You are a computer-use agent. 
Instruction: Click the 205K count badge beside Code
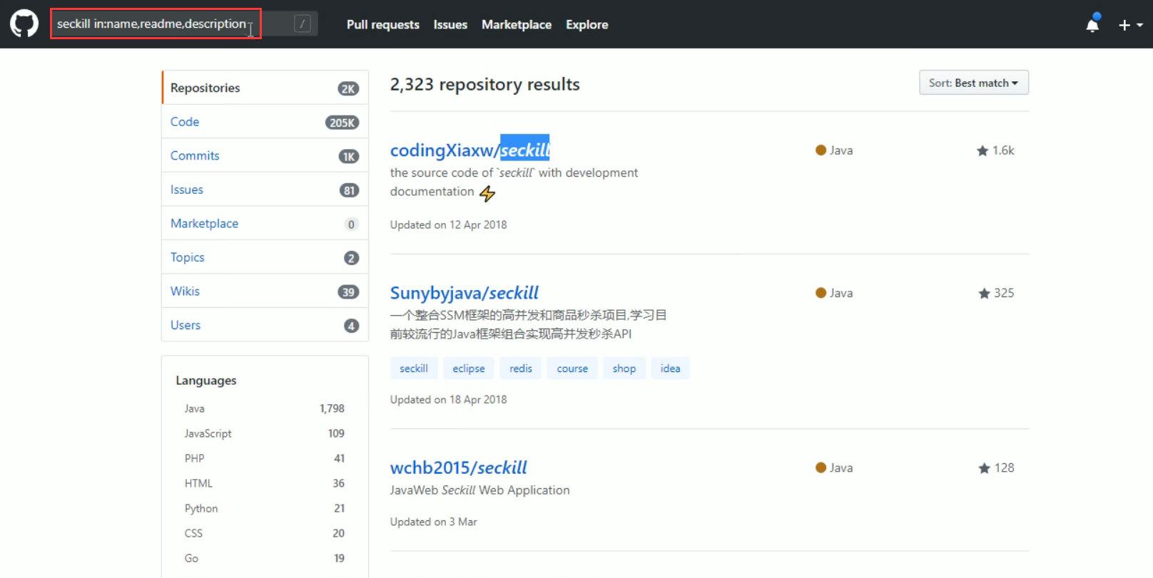tap(342, 123)
